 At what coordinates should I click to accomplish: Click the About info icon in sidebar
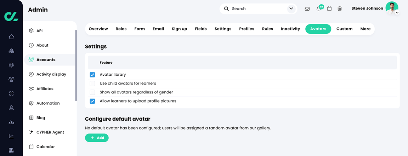pyautogui.click(x=31, y=45)
